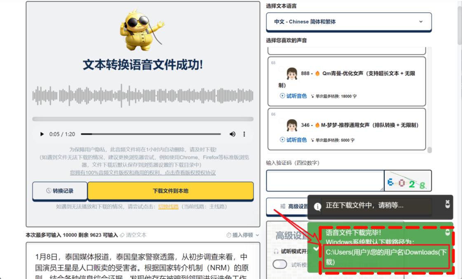Click the headphone icon beside 试听模式

pos(276,251)
